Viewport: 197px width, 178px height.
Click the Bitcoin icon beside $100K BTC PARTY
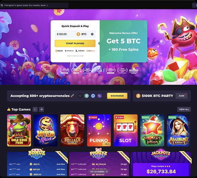[x=138, y=96]
